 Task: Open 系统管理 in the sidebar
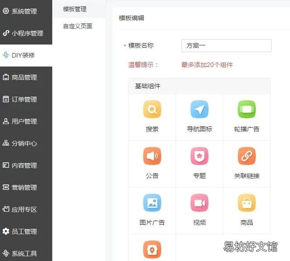(26, 11)
